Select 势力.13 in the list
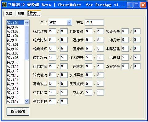 coord(15,75)
